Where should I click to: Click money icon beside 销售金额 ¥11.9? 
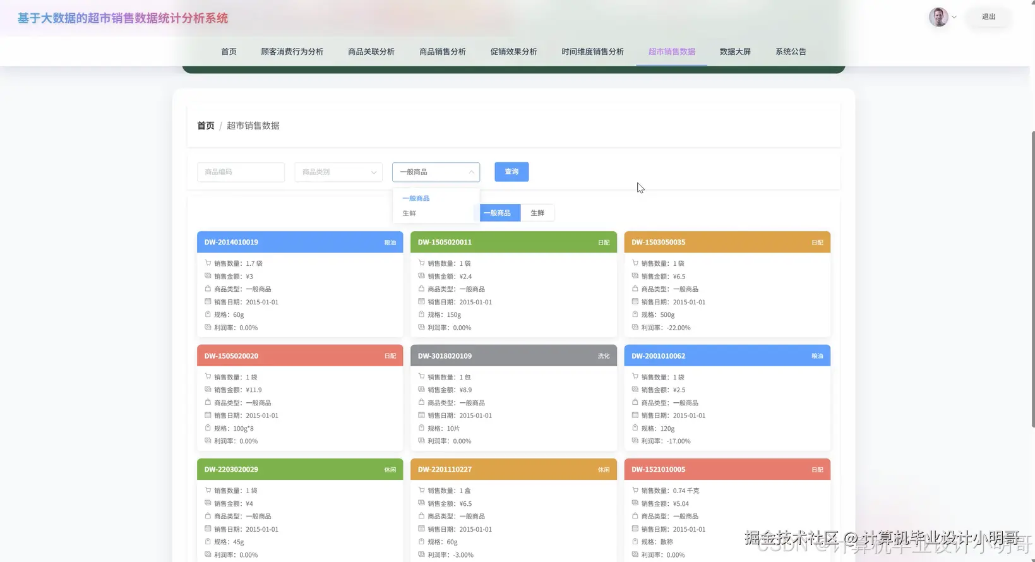click(x=208, y=390)
